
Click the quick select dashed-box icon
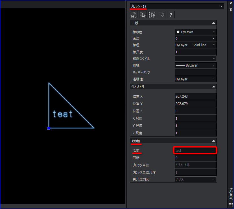[x=152, y=15]
